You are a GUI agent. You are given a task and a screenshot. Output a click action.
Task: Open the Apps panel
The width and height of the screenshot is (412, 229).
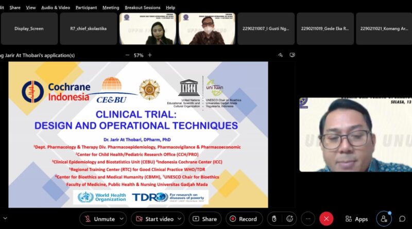[x=356, y=219]
